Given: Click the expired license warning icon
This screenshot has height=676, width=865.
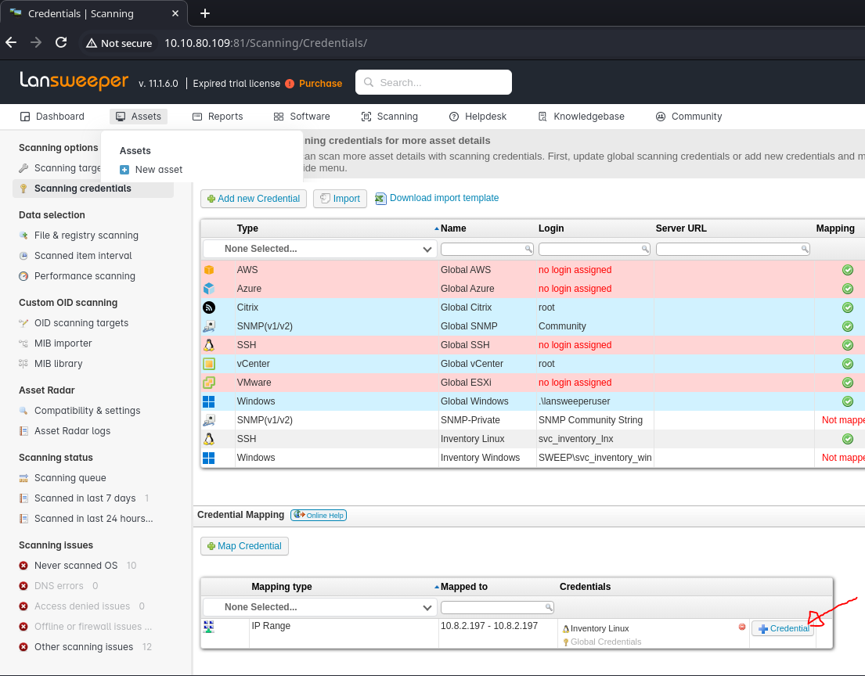Looking at the screenshot, I should tap(290, 84).
